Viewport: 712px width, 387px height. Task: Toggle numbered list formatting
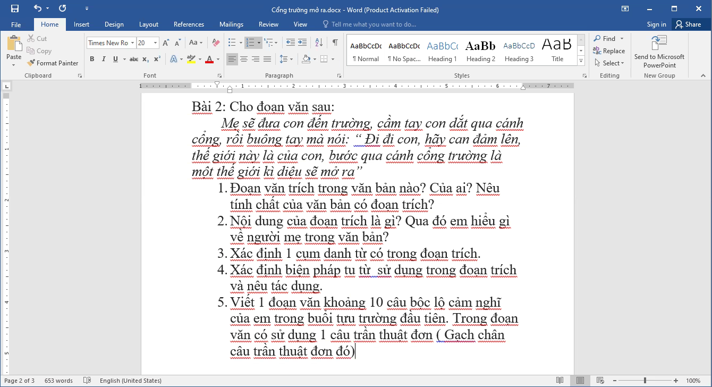point(250,43)
